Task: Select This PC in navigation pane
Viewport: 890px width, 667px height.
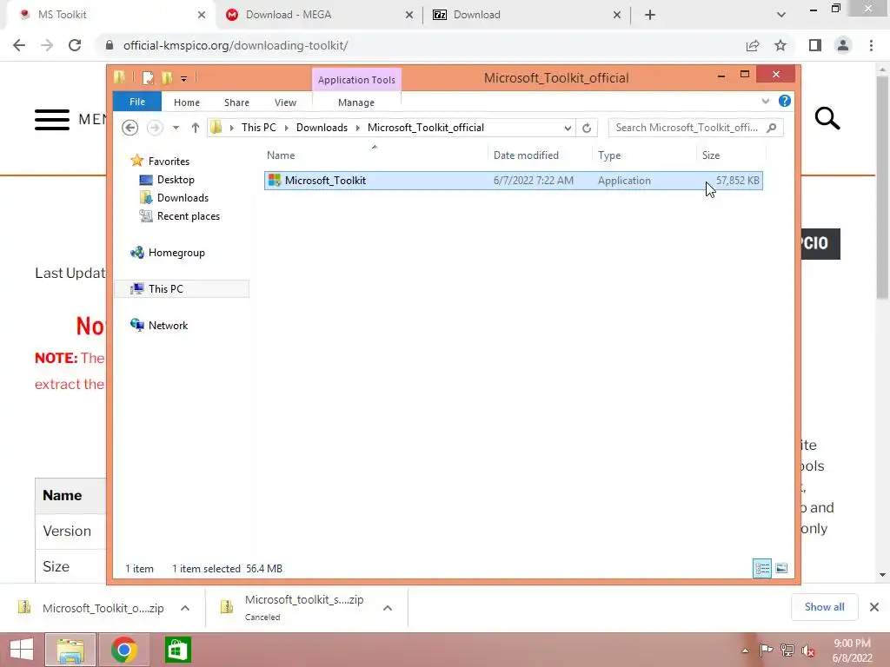Action: 182,288
